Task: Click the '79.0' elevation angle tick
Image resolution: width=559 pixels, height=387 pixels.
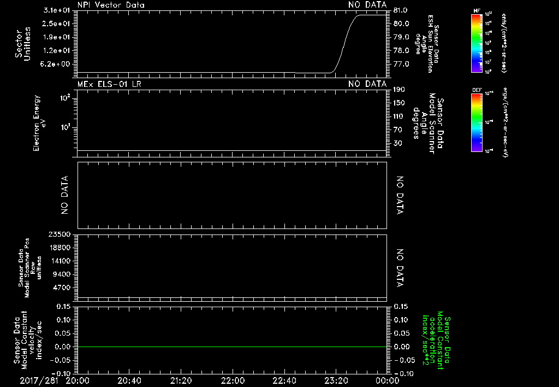Action: [x=401, y=37]
